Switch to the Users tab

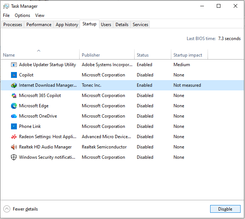(106, 25)
